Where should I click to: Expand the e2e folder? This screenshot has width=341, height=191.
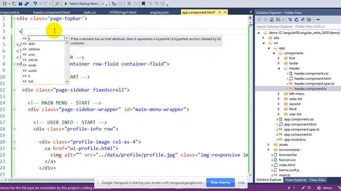tap(264, 38)
